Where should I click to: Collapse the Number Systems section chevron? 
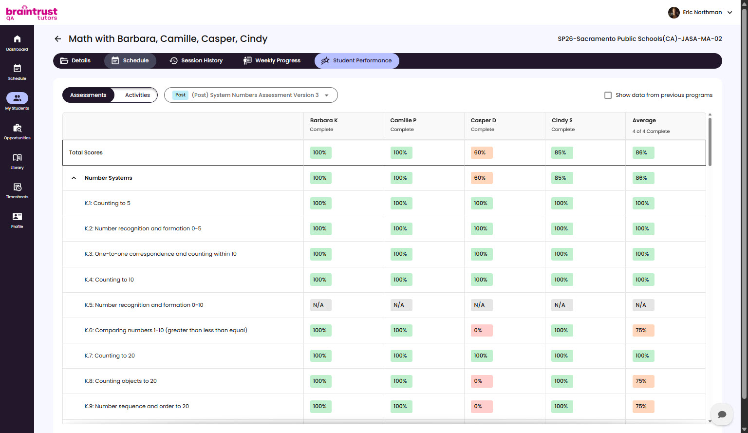[74, 178]
